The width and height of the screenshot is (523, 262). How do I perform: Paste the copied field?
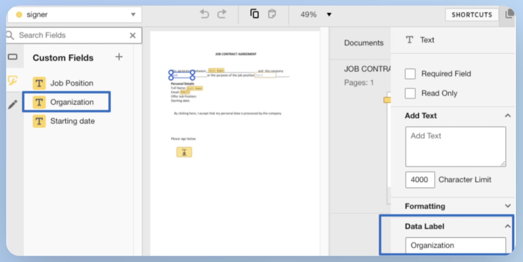click(x=272, y=14)
